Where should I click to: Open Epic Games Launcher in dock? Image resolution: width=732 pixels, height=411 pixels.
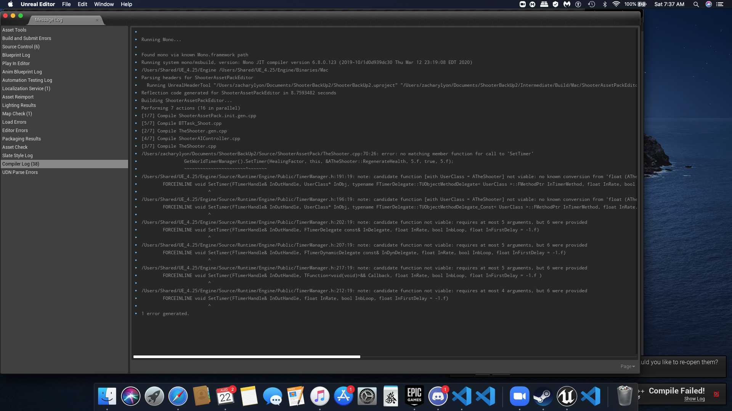(414, 396)
